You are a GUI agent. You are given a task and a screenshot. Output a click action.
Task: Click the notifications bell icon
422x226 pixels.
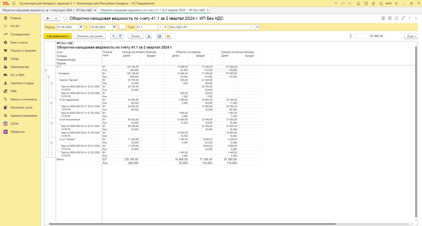point(358,3)
